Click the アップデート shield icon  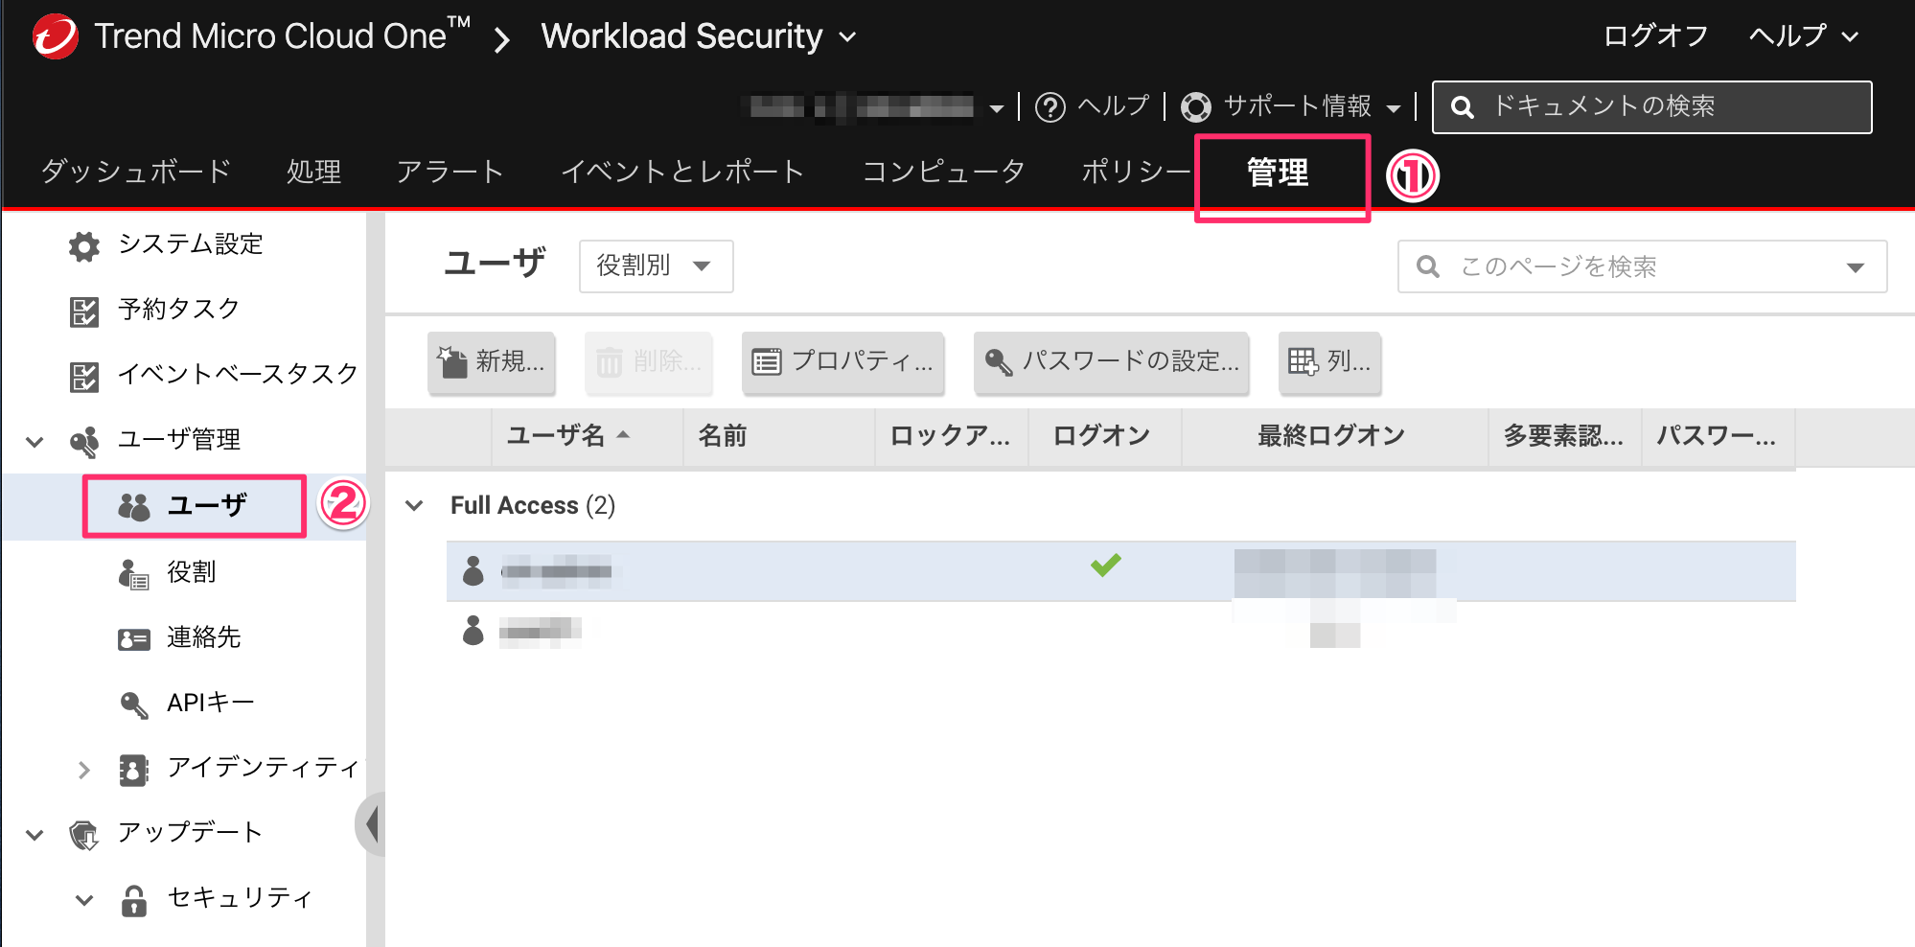tap(84, 832)
